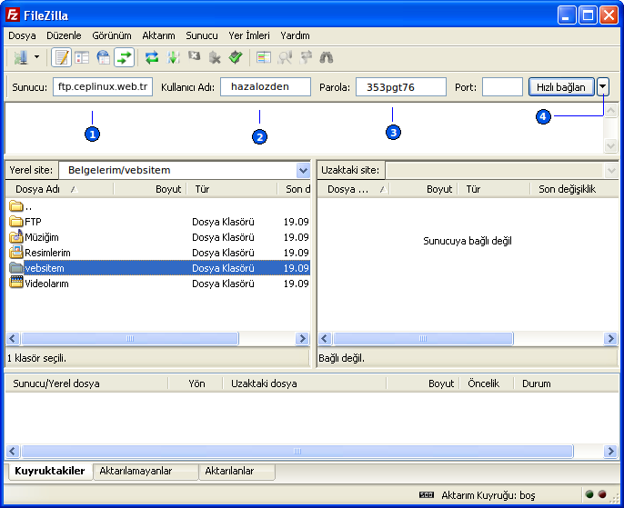Expand Yerel site path dropdown

[303, 171]
